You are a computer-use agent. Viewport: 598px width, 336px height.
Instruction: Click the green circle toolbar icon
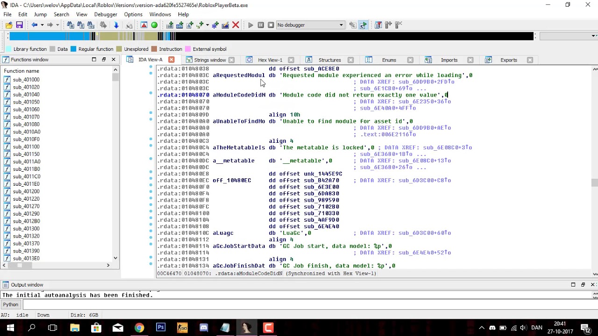tap(154, 25)
